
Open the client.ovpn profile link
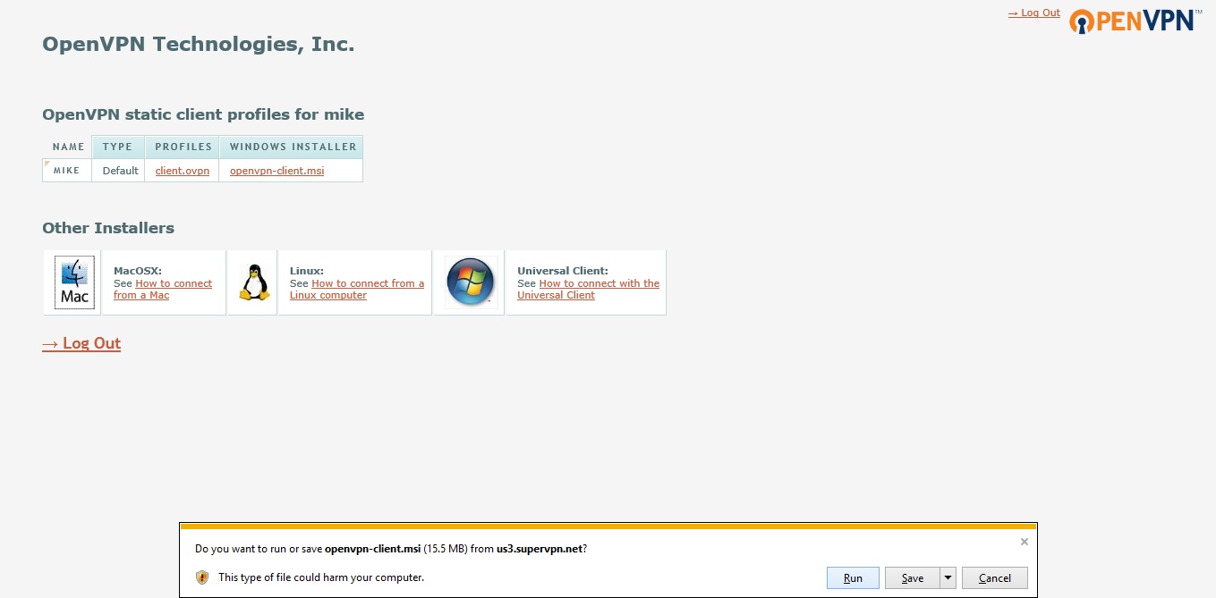click(183, 171)
